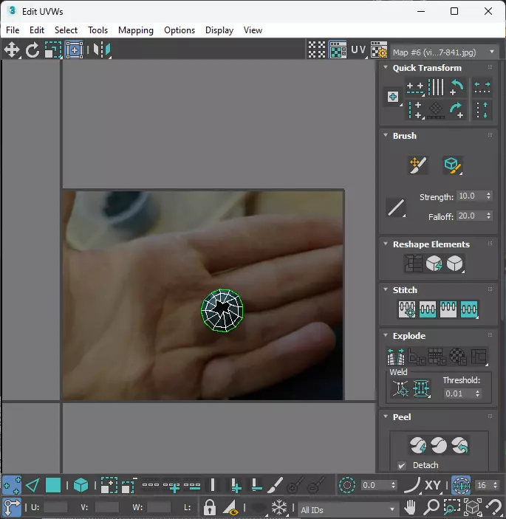Screen dimensions: 506x519
Task: Toggle the Lock Selection padlock
Action: 210,507
